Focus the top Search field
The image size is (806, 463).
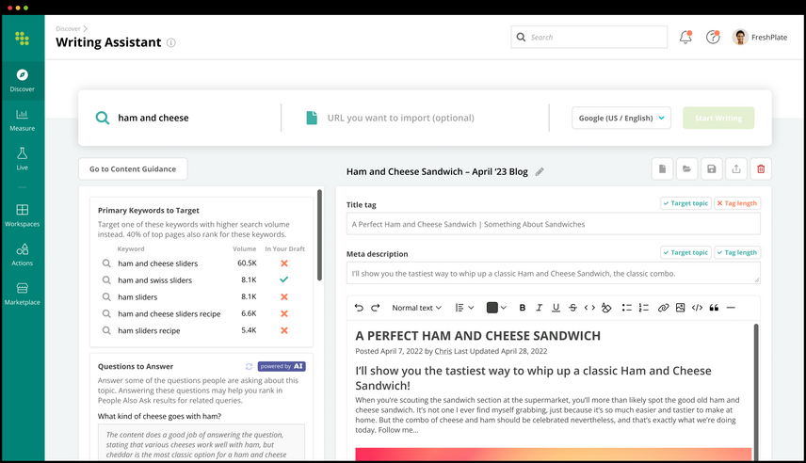(x=589, y=37)
